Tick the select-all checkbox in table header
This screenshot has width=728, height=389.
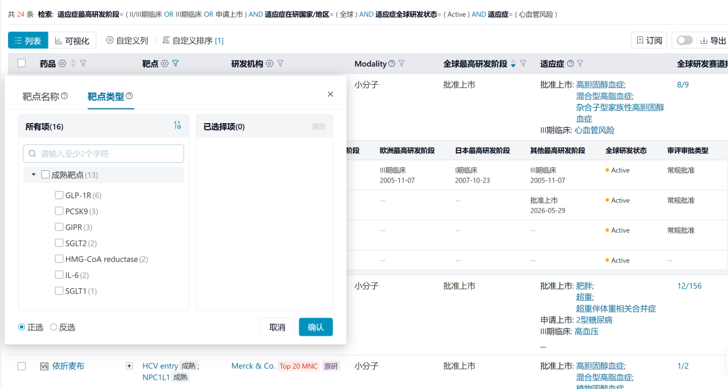coord(22,63)
